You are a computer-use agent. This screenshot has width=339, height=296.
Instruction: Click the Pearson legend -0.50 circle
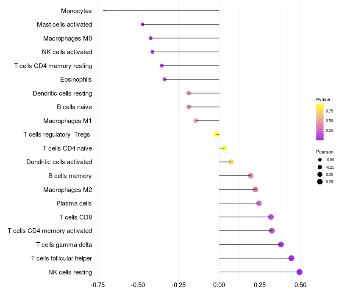320,160
